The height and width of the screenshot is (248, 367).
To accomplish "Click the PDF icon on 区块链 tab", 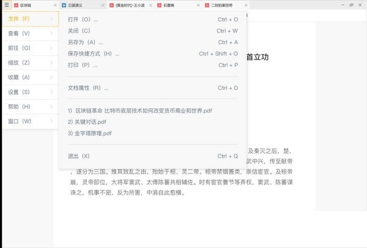I will (x=16, y=5).
